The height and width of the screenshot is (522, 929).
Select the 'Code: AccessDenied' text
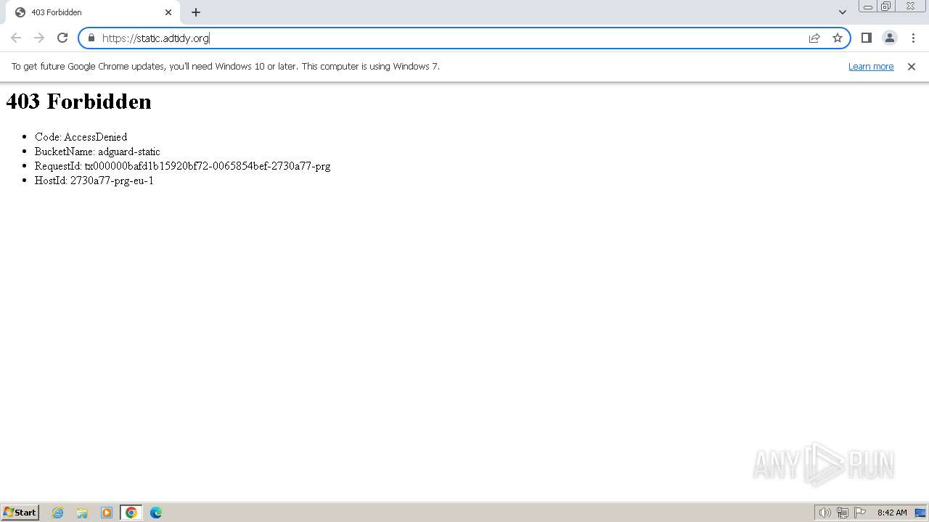click(x=81, y=137)
